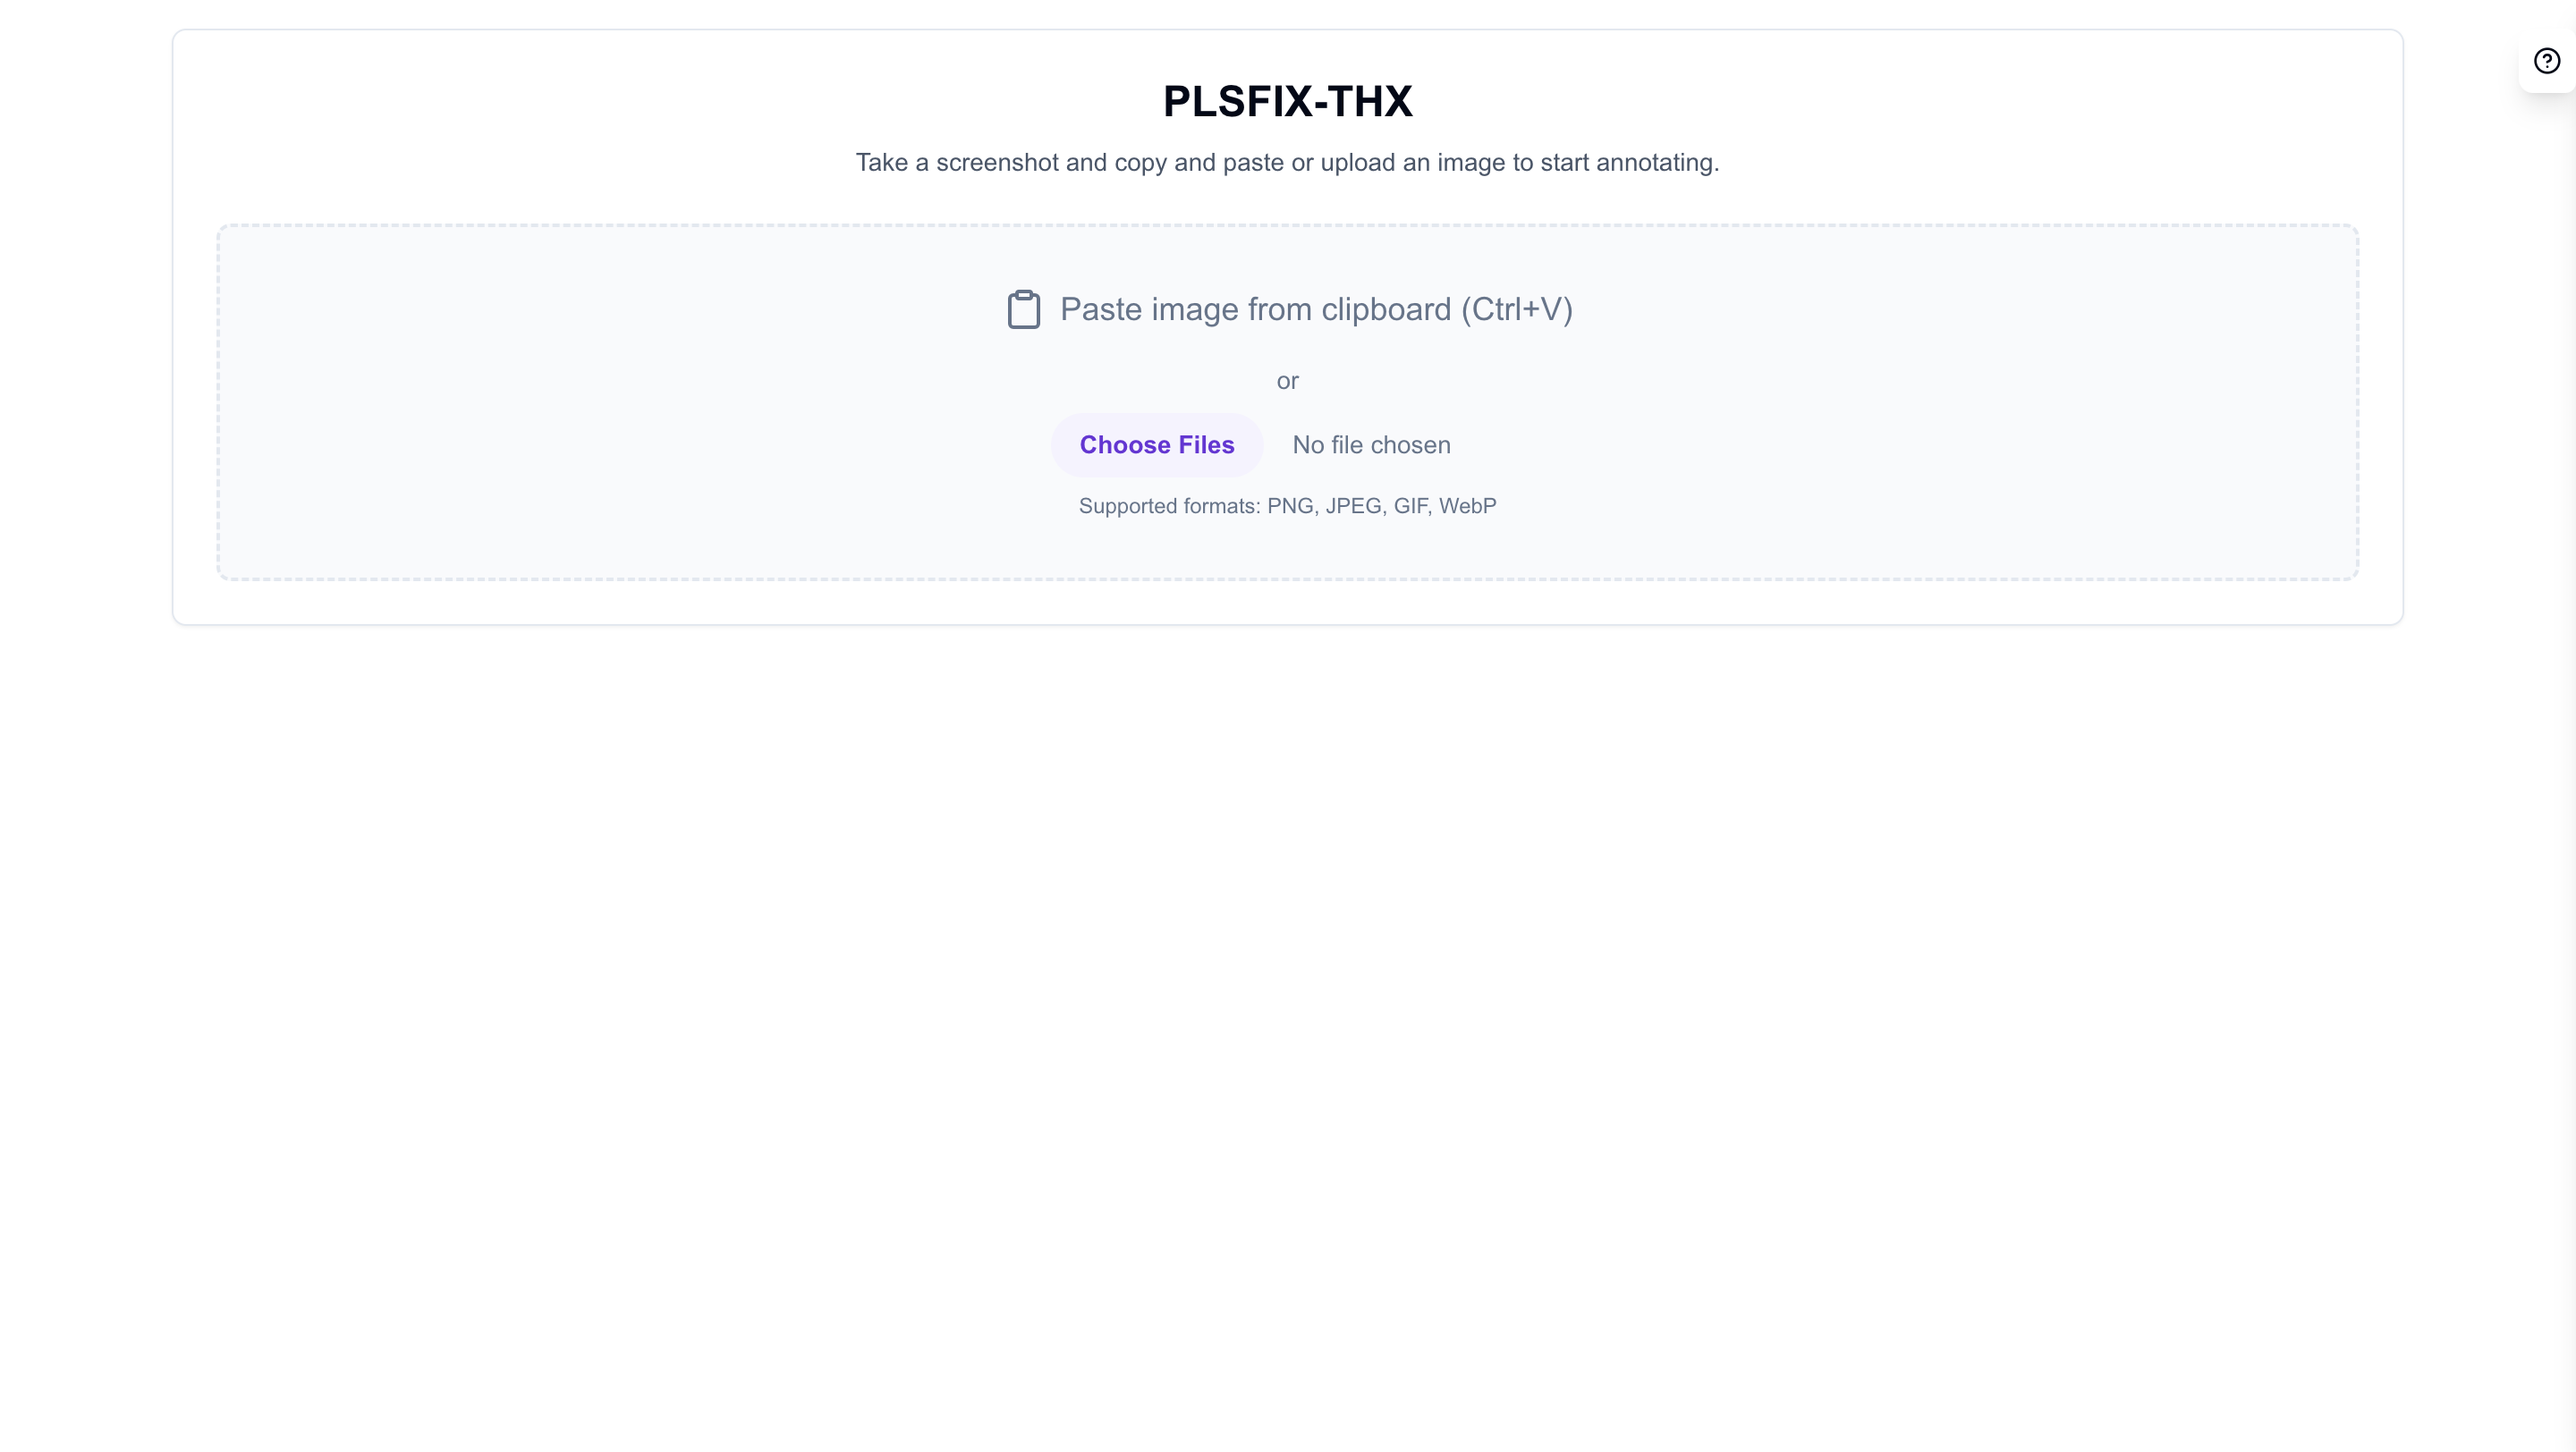
Task: Click the 'No file chosen' label
Action: click(x=1370, y=444)
